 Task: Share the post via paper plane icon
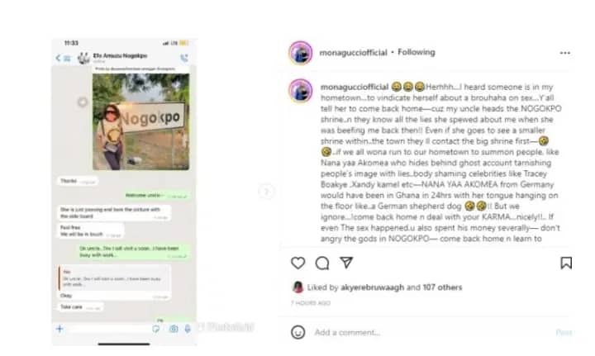(346, 263)
